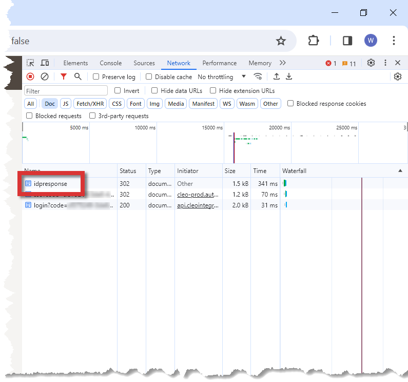Open the No throttling dropdown

(222, 77)
